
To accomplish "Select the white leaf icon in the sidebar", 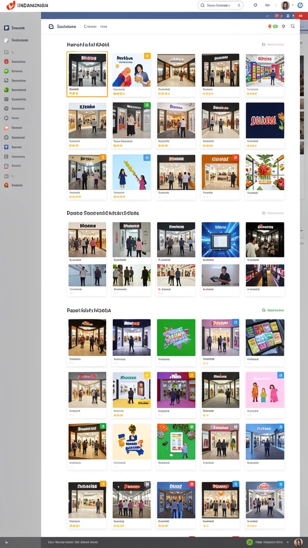I will pyautogui.click(x=6, y=40).
